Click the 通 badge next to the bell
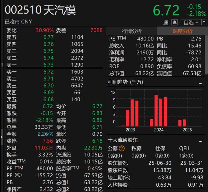Screen dimensions: 208x192 point(166,23)
